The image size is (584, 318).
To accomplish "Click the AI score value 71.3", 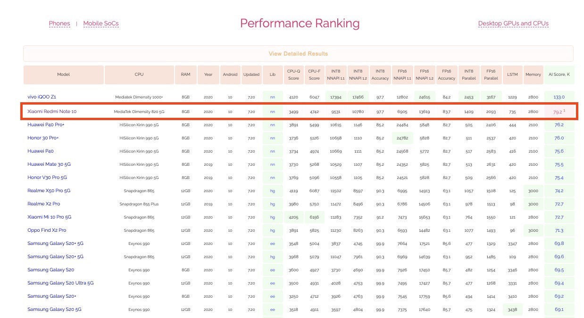I will click(x=559, y=230).
